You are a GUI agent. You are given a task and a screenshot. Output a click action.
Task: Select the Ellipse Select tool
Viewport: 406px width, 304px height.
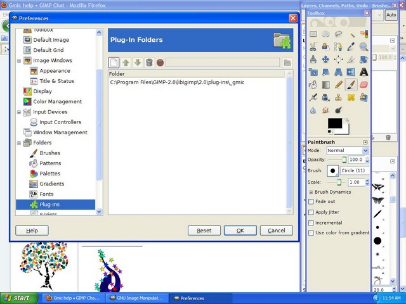325,34
